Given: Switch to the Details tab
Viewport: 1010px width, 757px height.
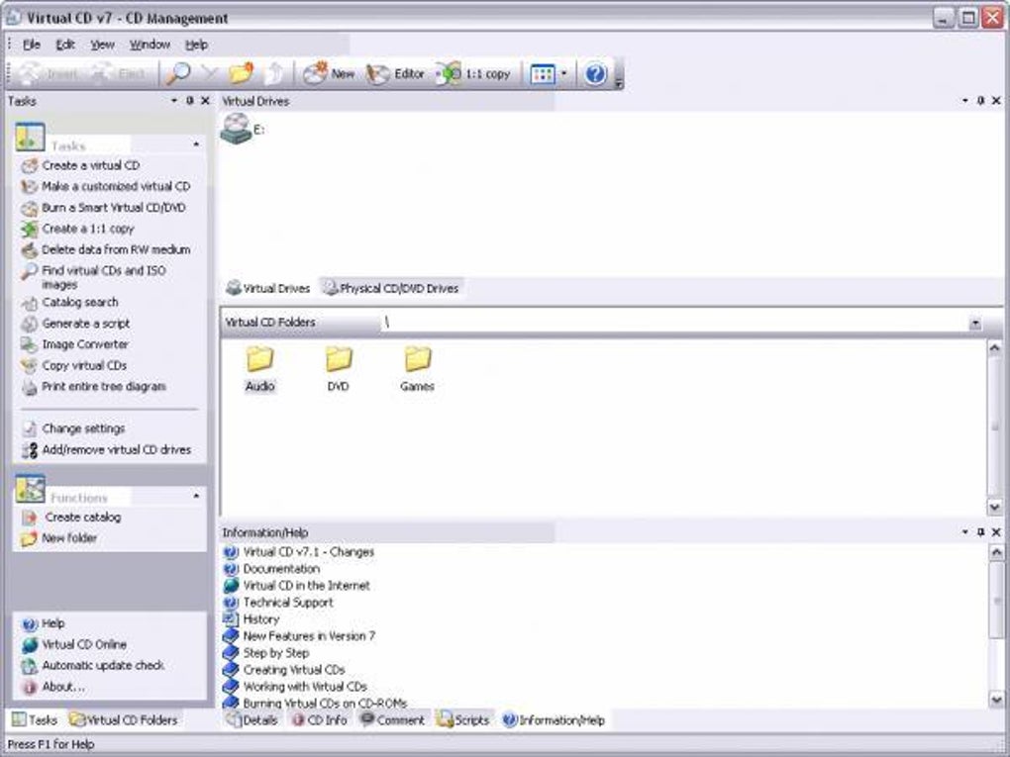Looking at the screenshot, I should 252,719.
